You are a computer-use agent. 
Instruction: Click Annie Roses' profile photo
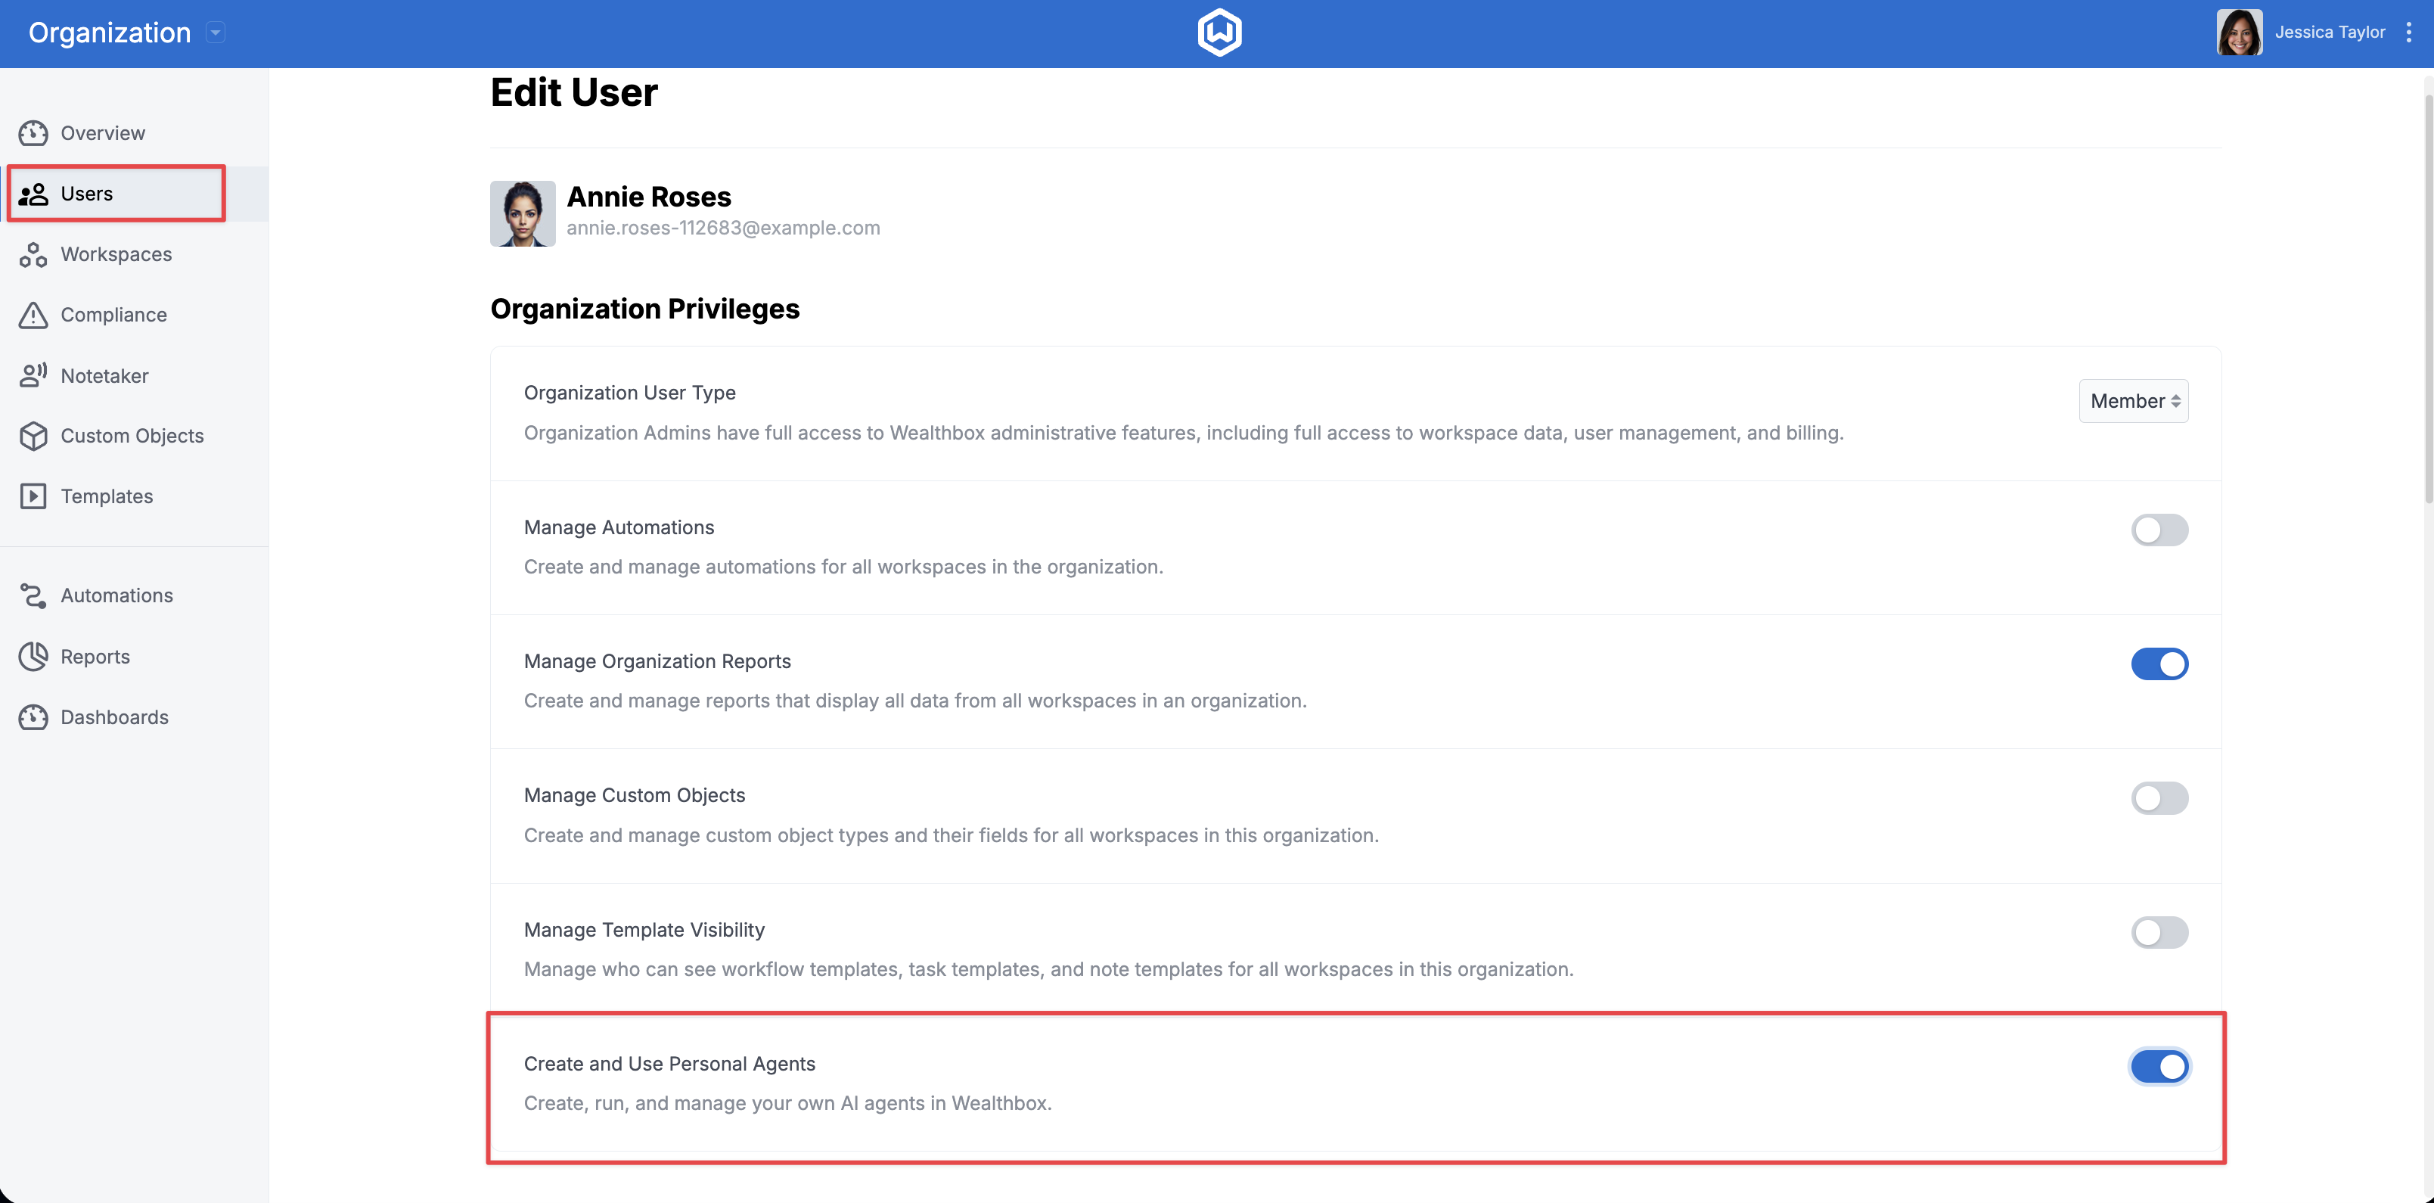click(x=523, y=213)
